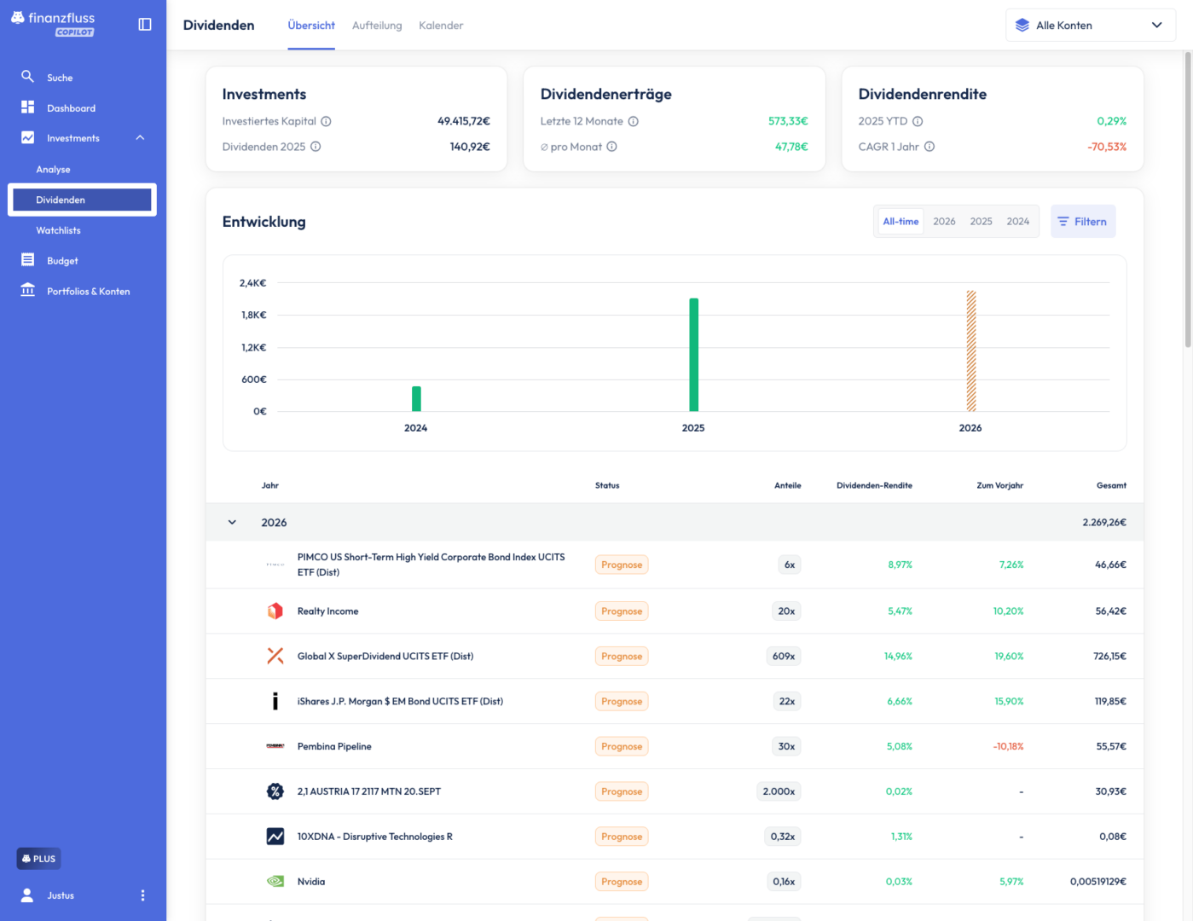Click the 2.000x shares badge
This screenshot has height=921, width=1193.
click(x=779, y=791)
